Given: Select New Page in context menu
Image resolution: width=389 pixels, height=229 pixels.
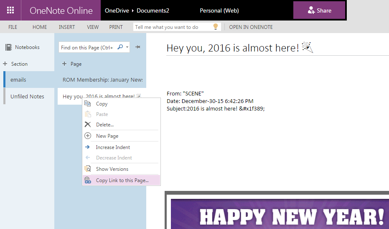Looking at the screenshot, I should (x=121, y=136).
